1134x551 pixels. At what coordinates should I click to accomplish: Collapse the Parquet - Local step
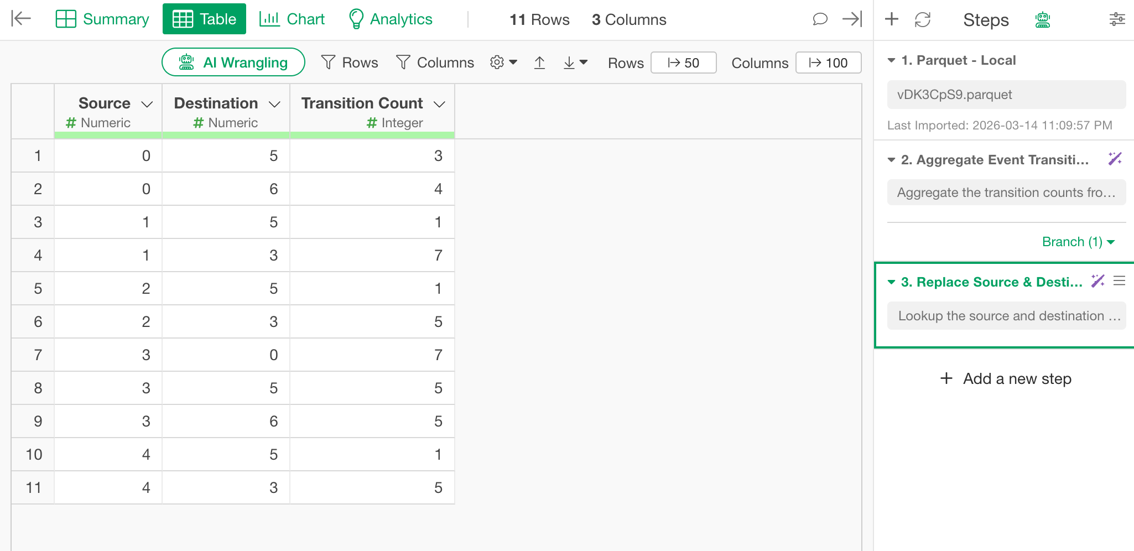pos(891,60)
